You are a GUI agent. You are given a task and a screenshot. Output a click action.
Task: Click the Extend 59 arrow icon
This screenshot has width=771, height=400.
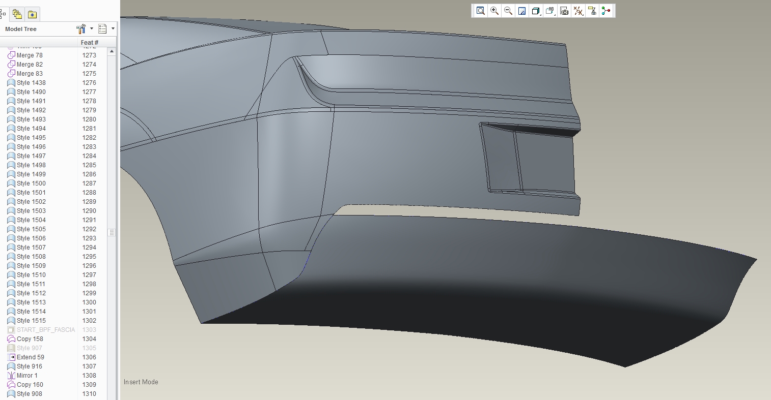pos(12,357)
